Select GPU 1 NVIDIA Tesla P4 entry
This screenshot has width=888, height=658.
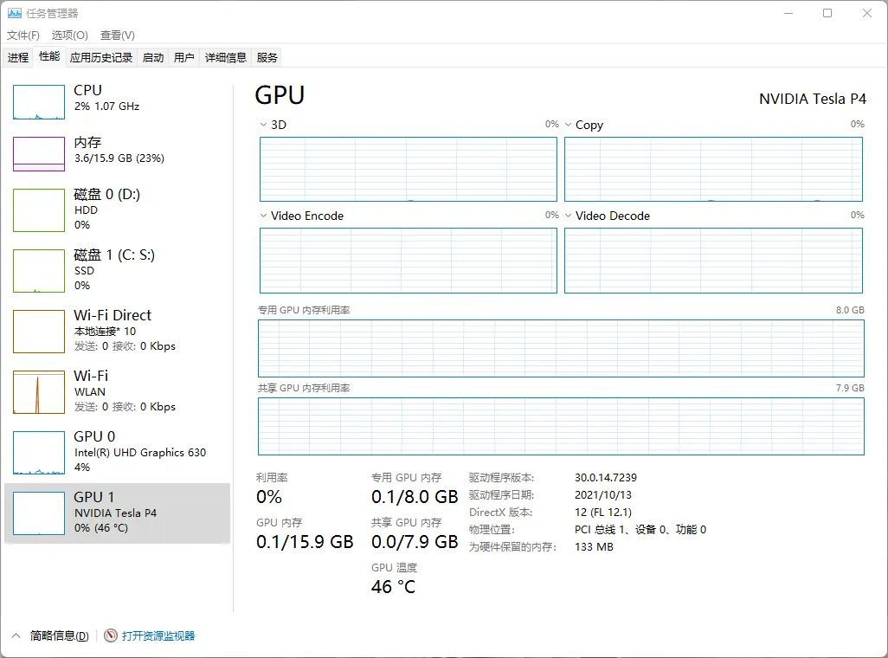click(117, 513)
